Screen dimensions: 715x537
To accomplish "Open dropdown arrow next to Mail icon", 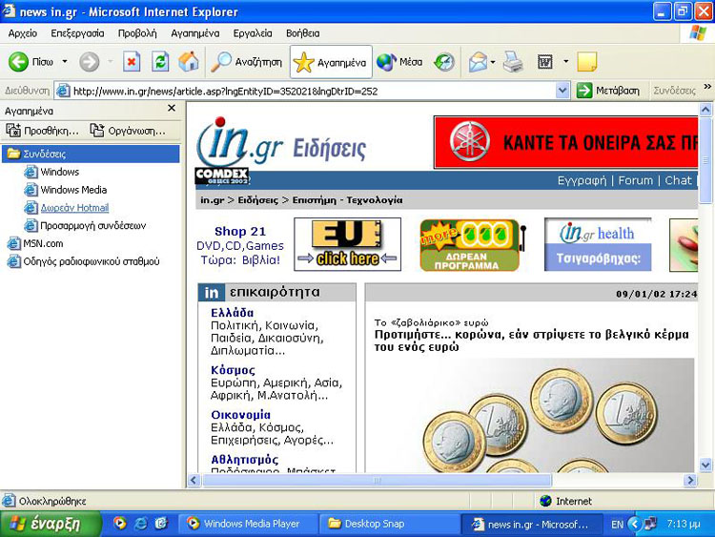I will coord(493,62).
